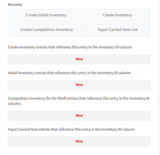The height and width of the screenshot is (155, 160).
Task: Click gray bar right of last New link
Action: pos(117,141)
